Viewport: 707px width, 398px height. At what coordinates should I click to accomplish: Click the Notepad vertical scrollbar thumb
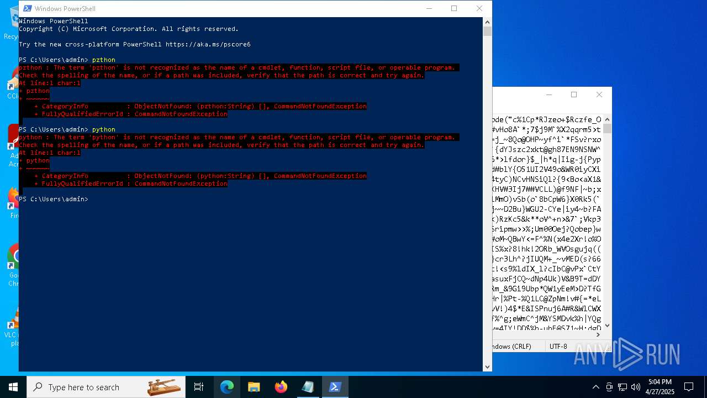tap(608, 129)
